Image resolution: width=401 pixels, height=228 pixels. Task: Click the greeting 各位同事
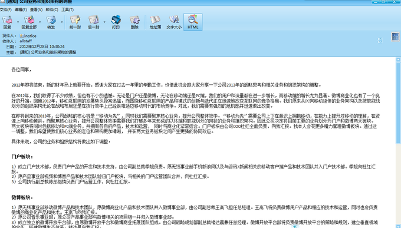pyautogui.click(x=21, y=70)
